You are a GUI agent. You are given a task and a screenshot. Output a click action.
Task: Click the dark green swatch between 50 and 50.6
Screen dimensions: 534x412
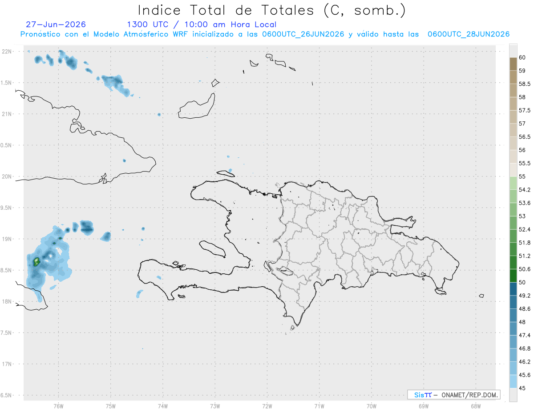point(513,276)
